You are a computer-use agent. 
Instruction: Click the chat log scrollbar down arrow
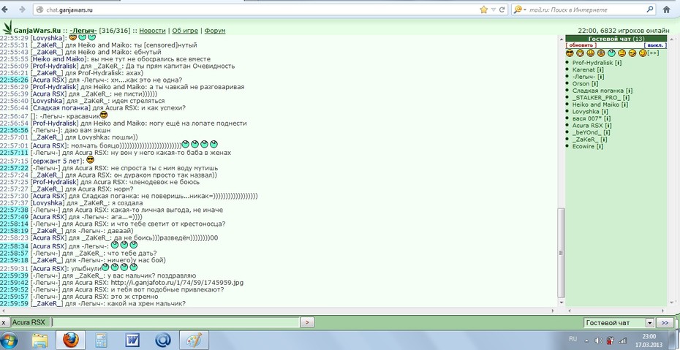561,304
